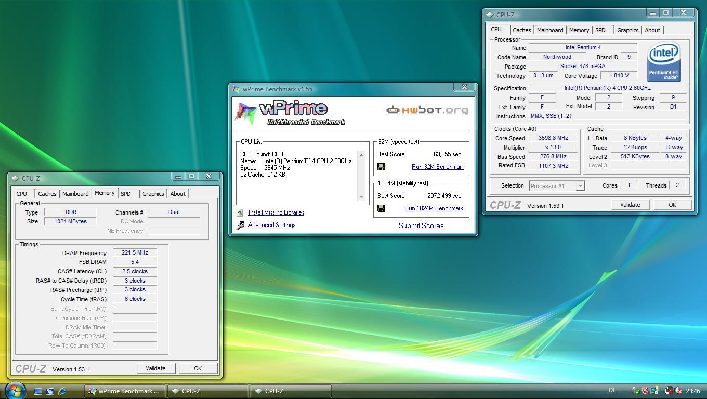Click the save icon for 1024M score

(381, 208)
